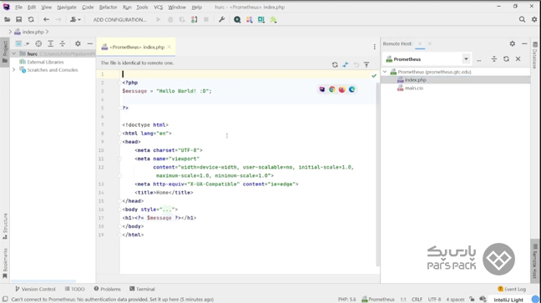Image resolution: width=541 pixels, height=303 pixels.
Task: Open the Navigate menu
Action: tap(67, 7)
